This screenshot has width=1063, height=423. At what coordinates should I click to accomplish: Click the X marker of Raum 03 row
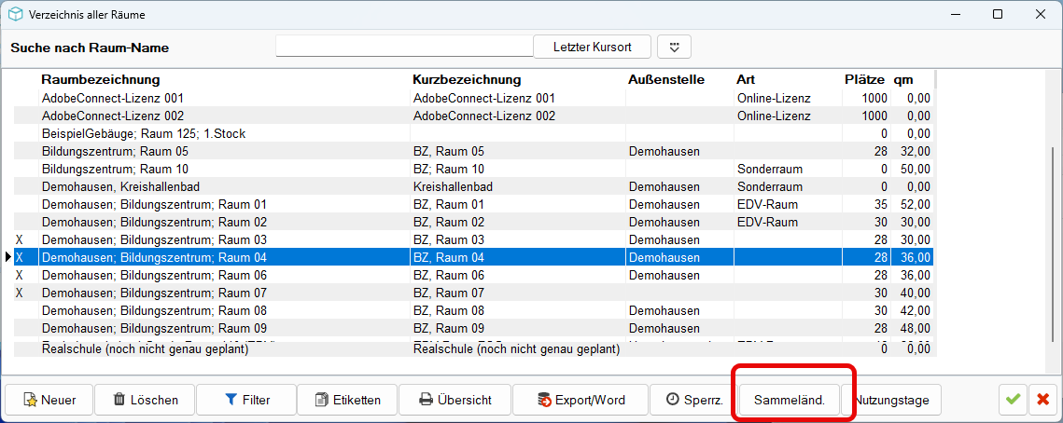click(20, 239)
